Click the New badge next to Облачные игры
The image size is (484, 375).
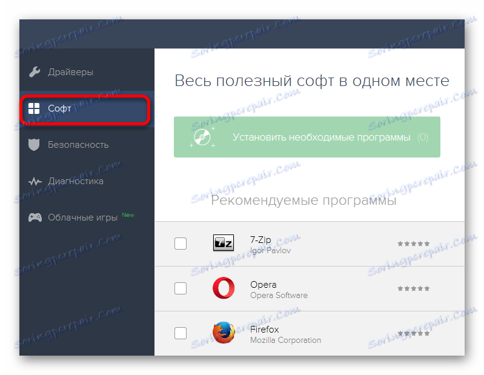(128, 215)
